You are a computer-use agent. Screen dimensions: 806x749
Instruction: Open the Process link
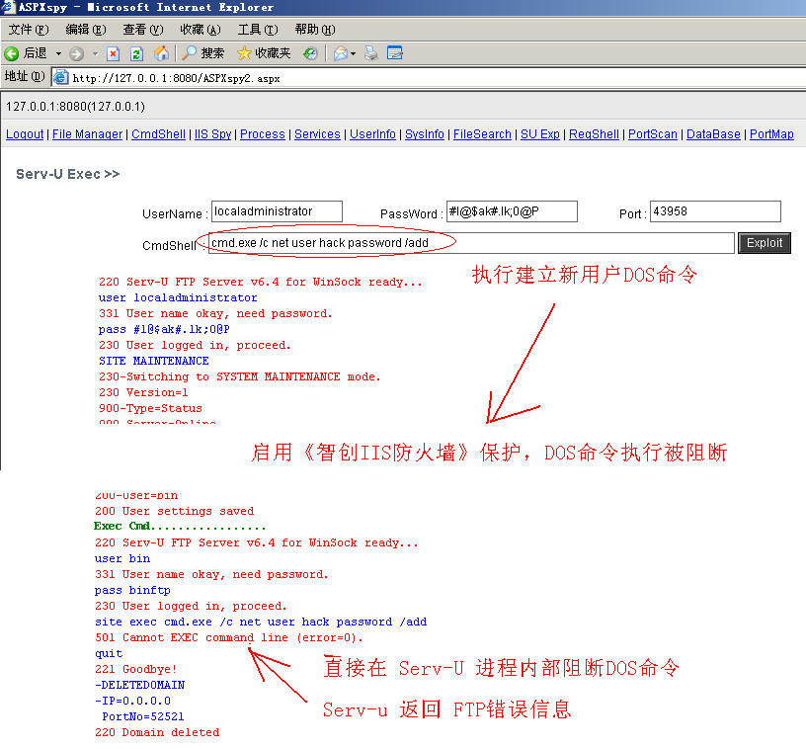pyautogui.click(x=262, y=134)
